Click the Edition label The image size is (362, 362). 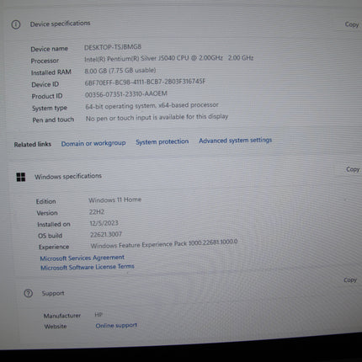pyautogui.click(x=46, y=201)
